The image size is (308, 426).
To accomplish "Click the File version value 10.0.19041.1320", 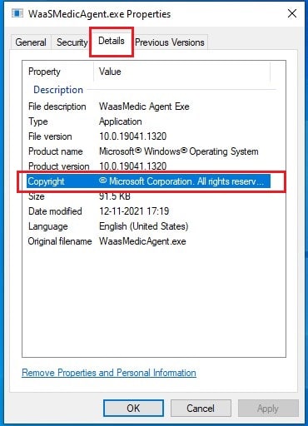I will coord(133,136).
